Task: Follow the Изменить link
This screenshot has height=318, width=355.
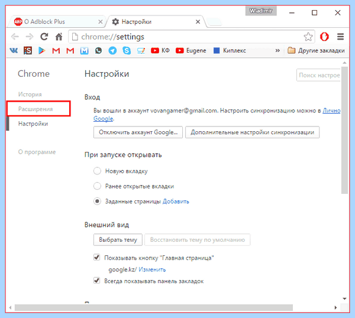Action: tap(152, 270)
